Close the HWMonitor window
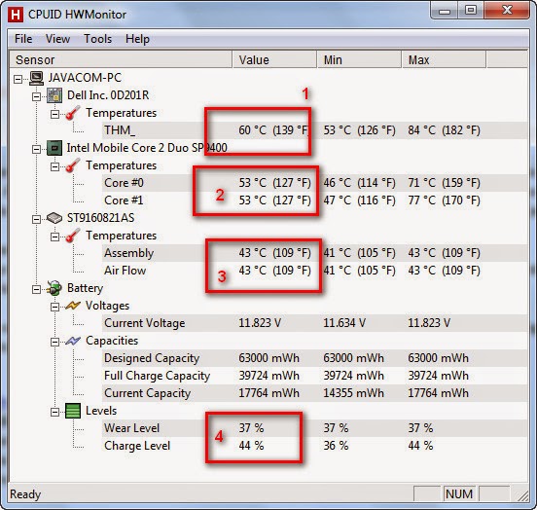This screenshot has width=537, height=510. click(507, 11)
